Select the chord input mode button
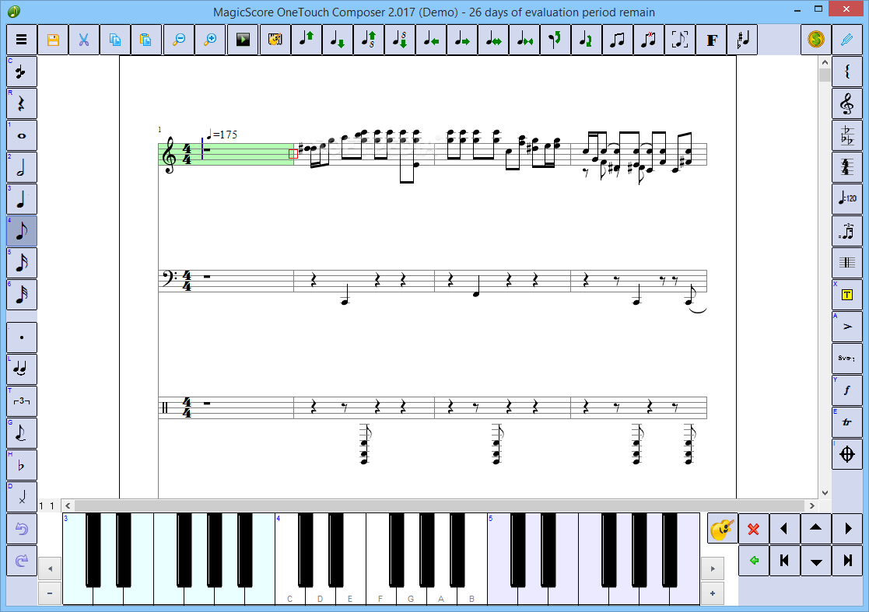This screenshot has width=869, height=612. (22, 72)
